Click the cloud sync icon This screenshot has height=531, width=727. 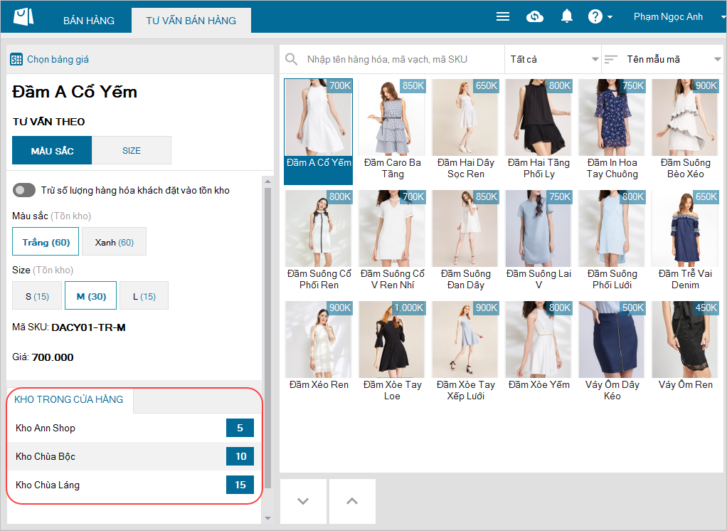pos(535,16)
